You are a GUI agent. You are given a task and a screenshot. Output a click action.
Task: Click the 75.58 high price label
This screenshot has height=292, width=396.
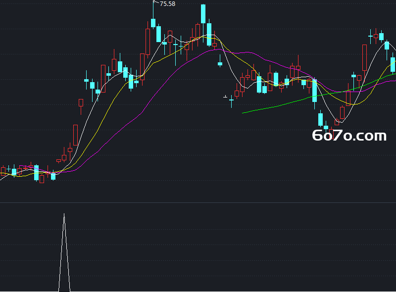167,4
